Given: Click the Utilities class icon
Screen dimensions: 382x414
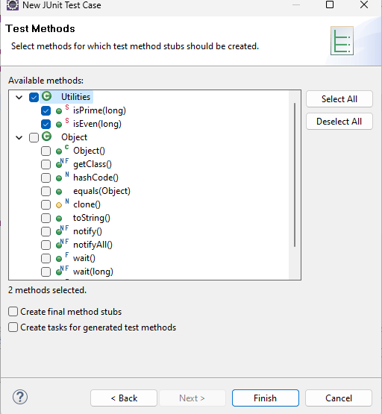Looking at the screenshot, I should 47,96.
